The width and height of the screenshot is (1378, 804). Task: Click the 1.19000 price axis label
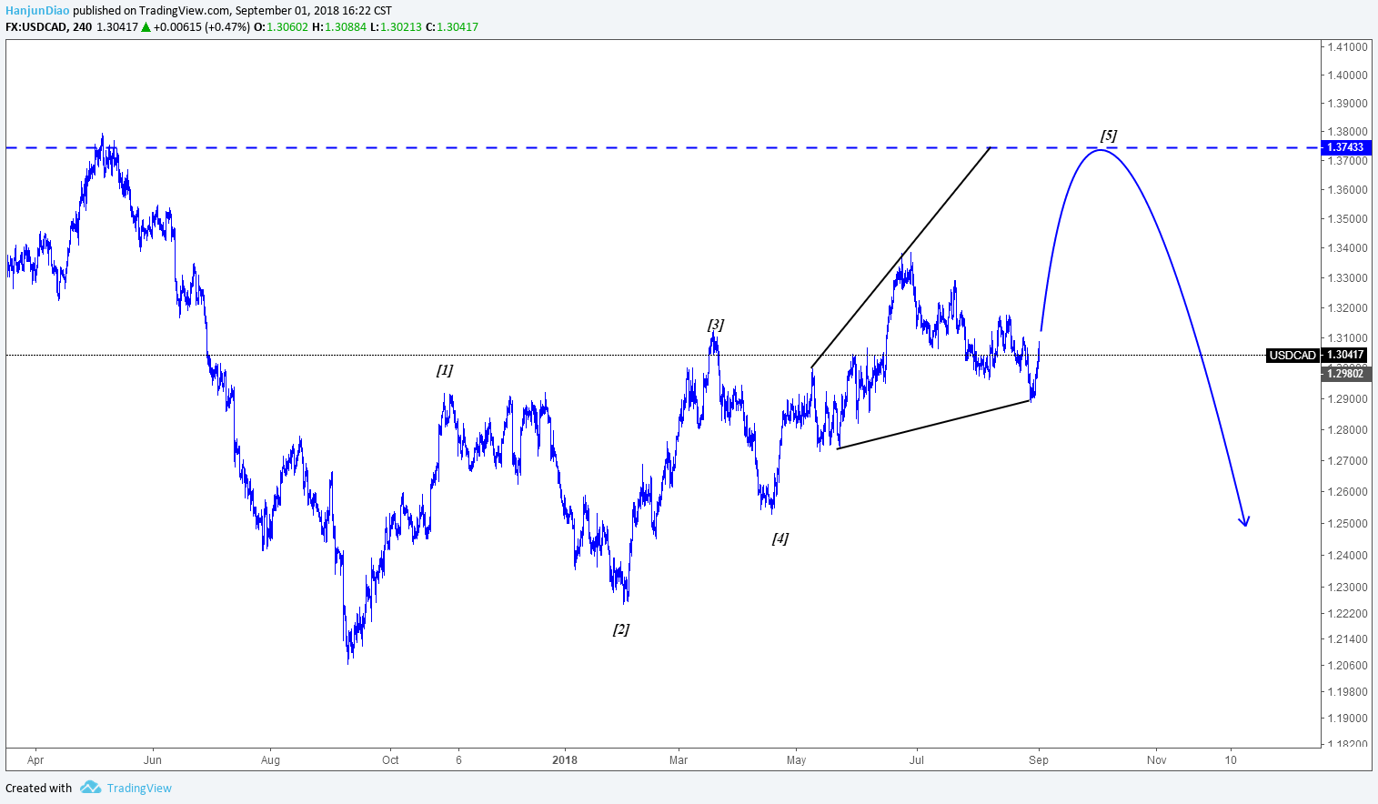[1347, 719]
